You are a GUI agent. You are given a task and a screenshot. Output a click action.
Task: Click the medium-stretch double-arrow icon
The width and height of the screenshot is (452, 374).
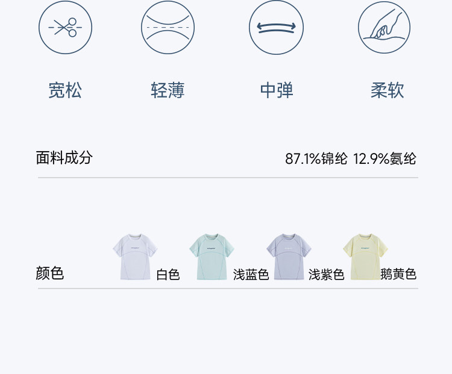pyautogui.click(x=276, y=27)
